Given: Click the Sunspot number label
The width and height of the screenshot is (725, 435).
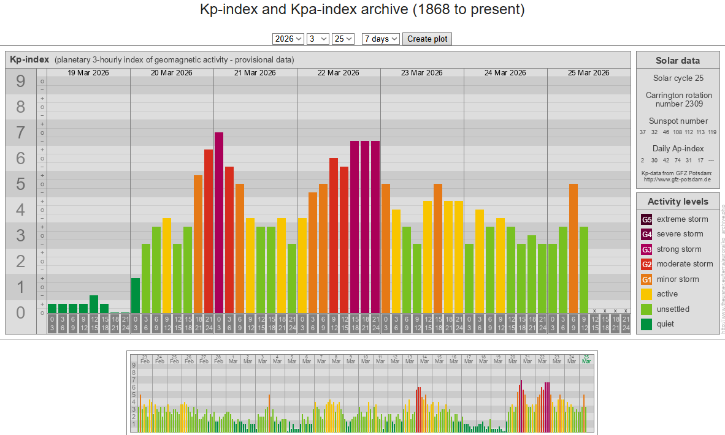Looking at the screenshot, I should coord(678,121).
